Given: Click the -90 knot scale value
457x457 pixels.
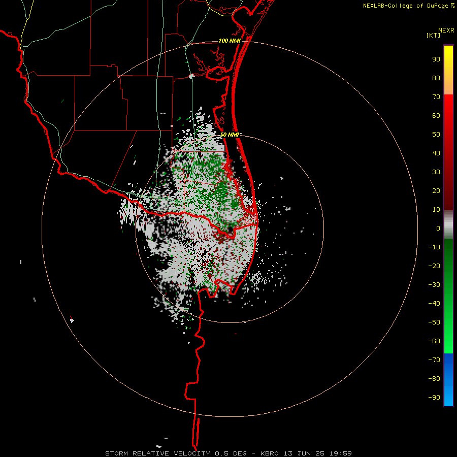Looking at the screenshot, I should [x=434, y=398].
